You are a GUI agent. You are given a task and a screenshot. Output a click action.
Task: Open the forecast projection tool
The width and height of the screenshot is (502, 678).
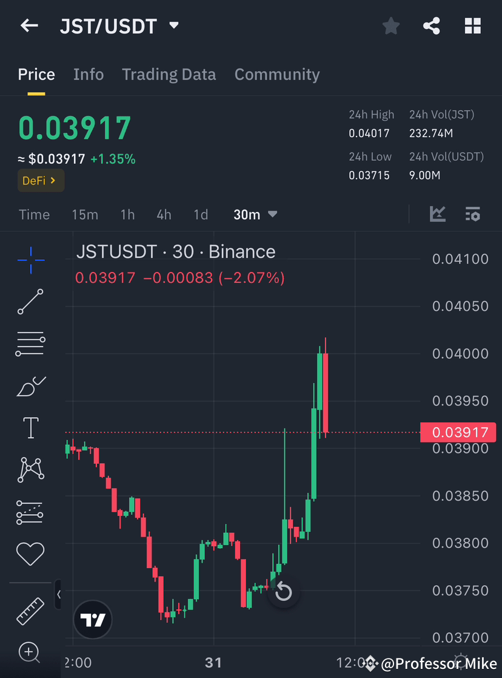(x=30, y=512)
